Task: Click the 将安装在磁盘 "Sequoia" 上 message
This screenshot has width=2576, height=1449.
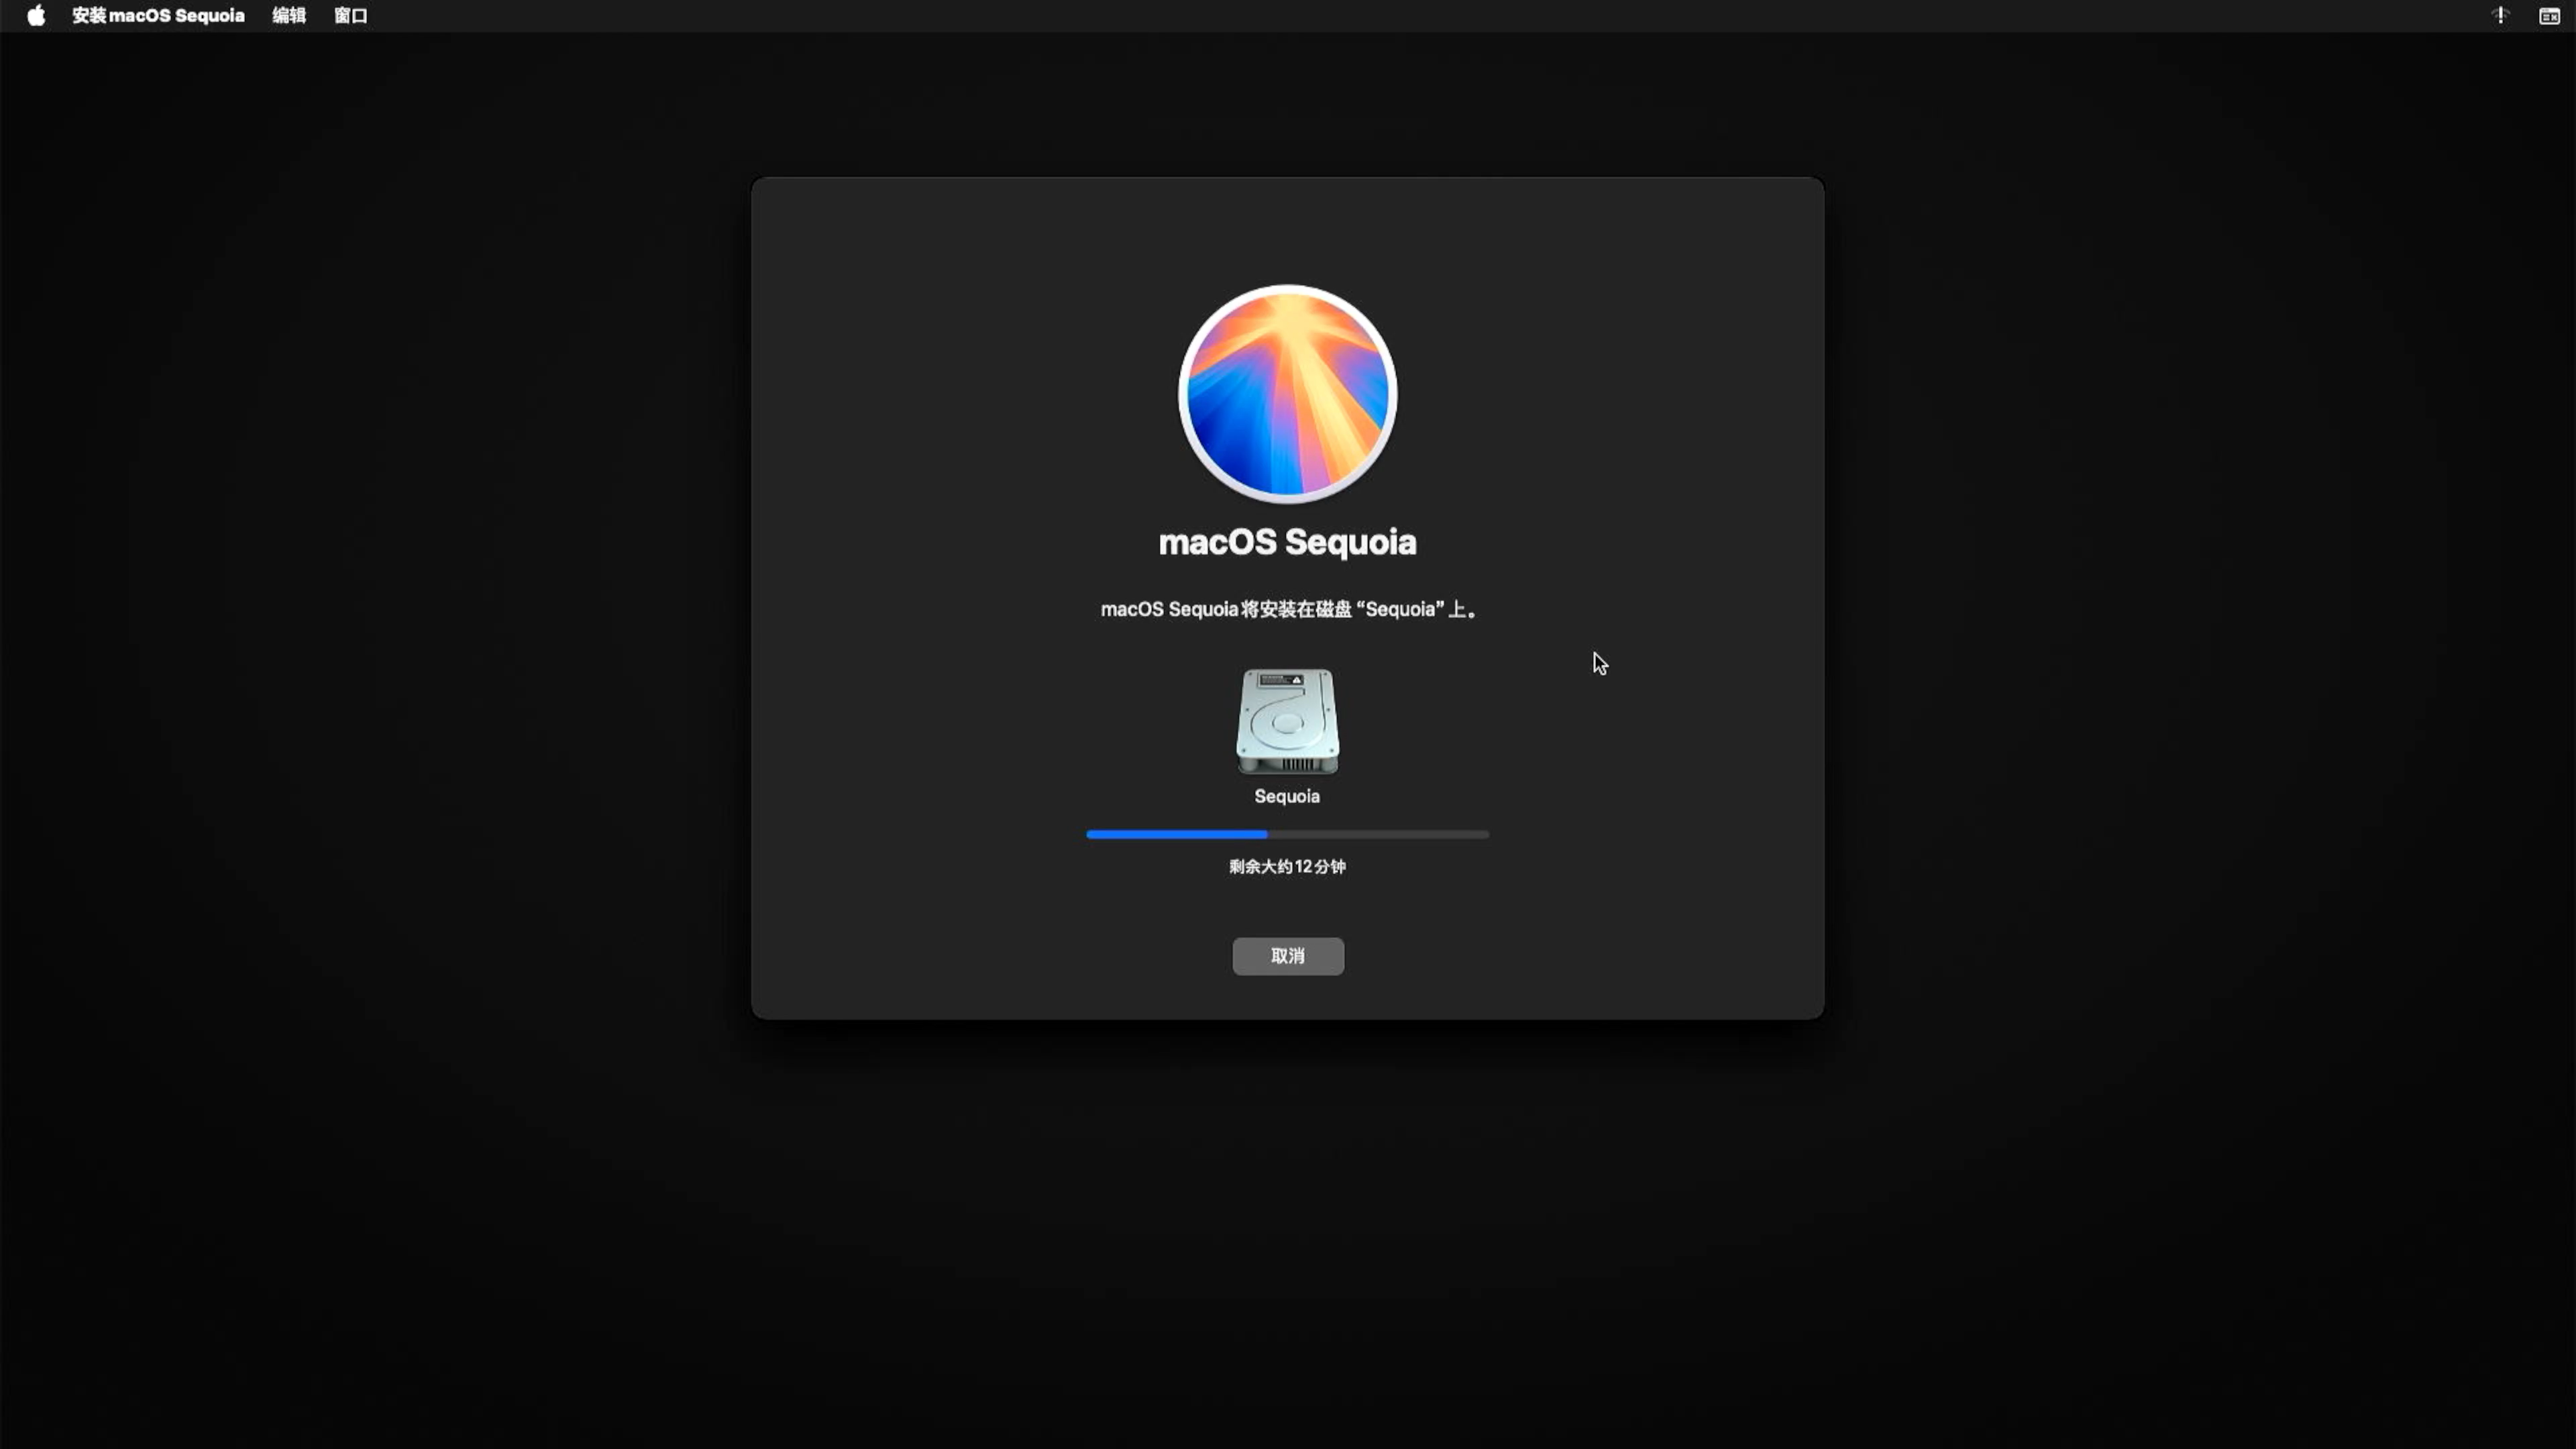Action: (1288, 609)
